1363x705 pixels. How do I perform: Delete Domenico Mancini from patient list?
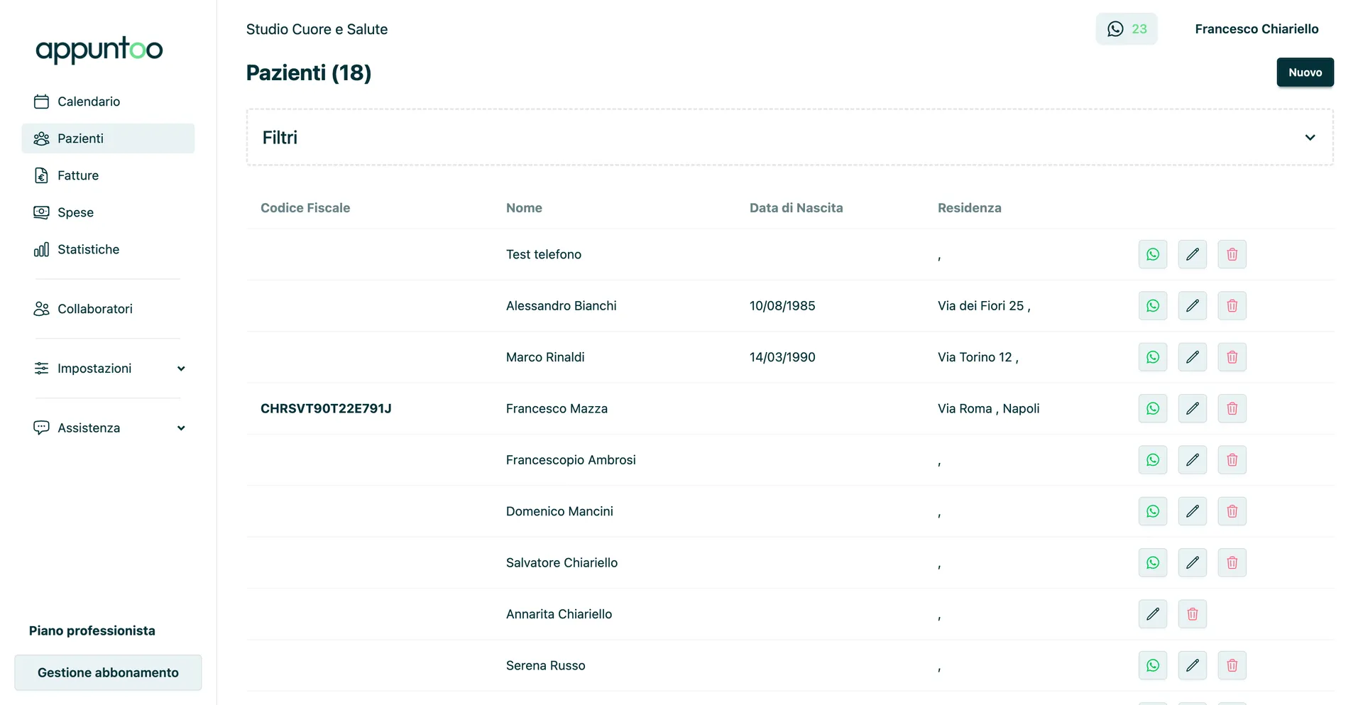(x=1232, y=511)
